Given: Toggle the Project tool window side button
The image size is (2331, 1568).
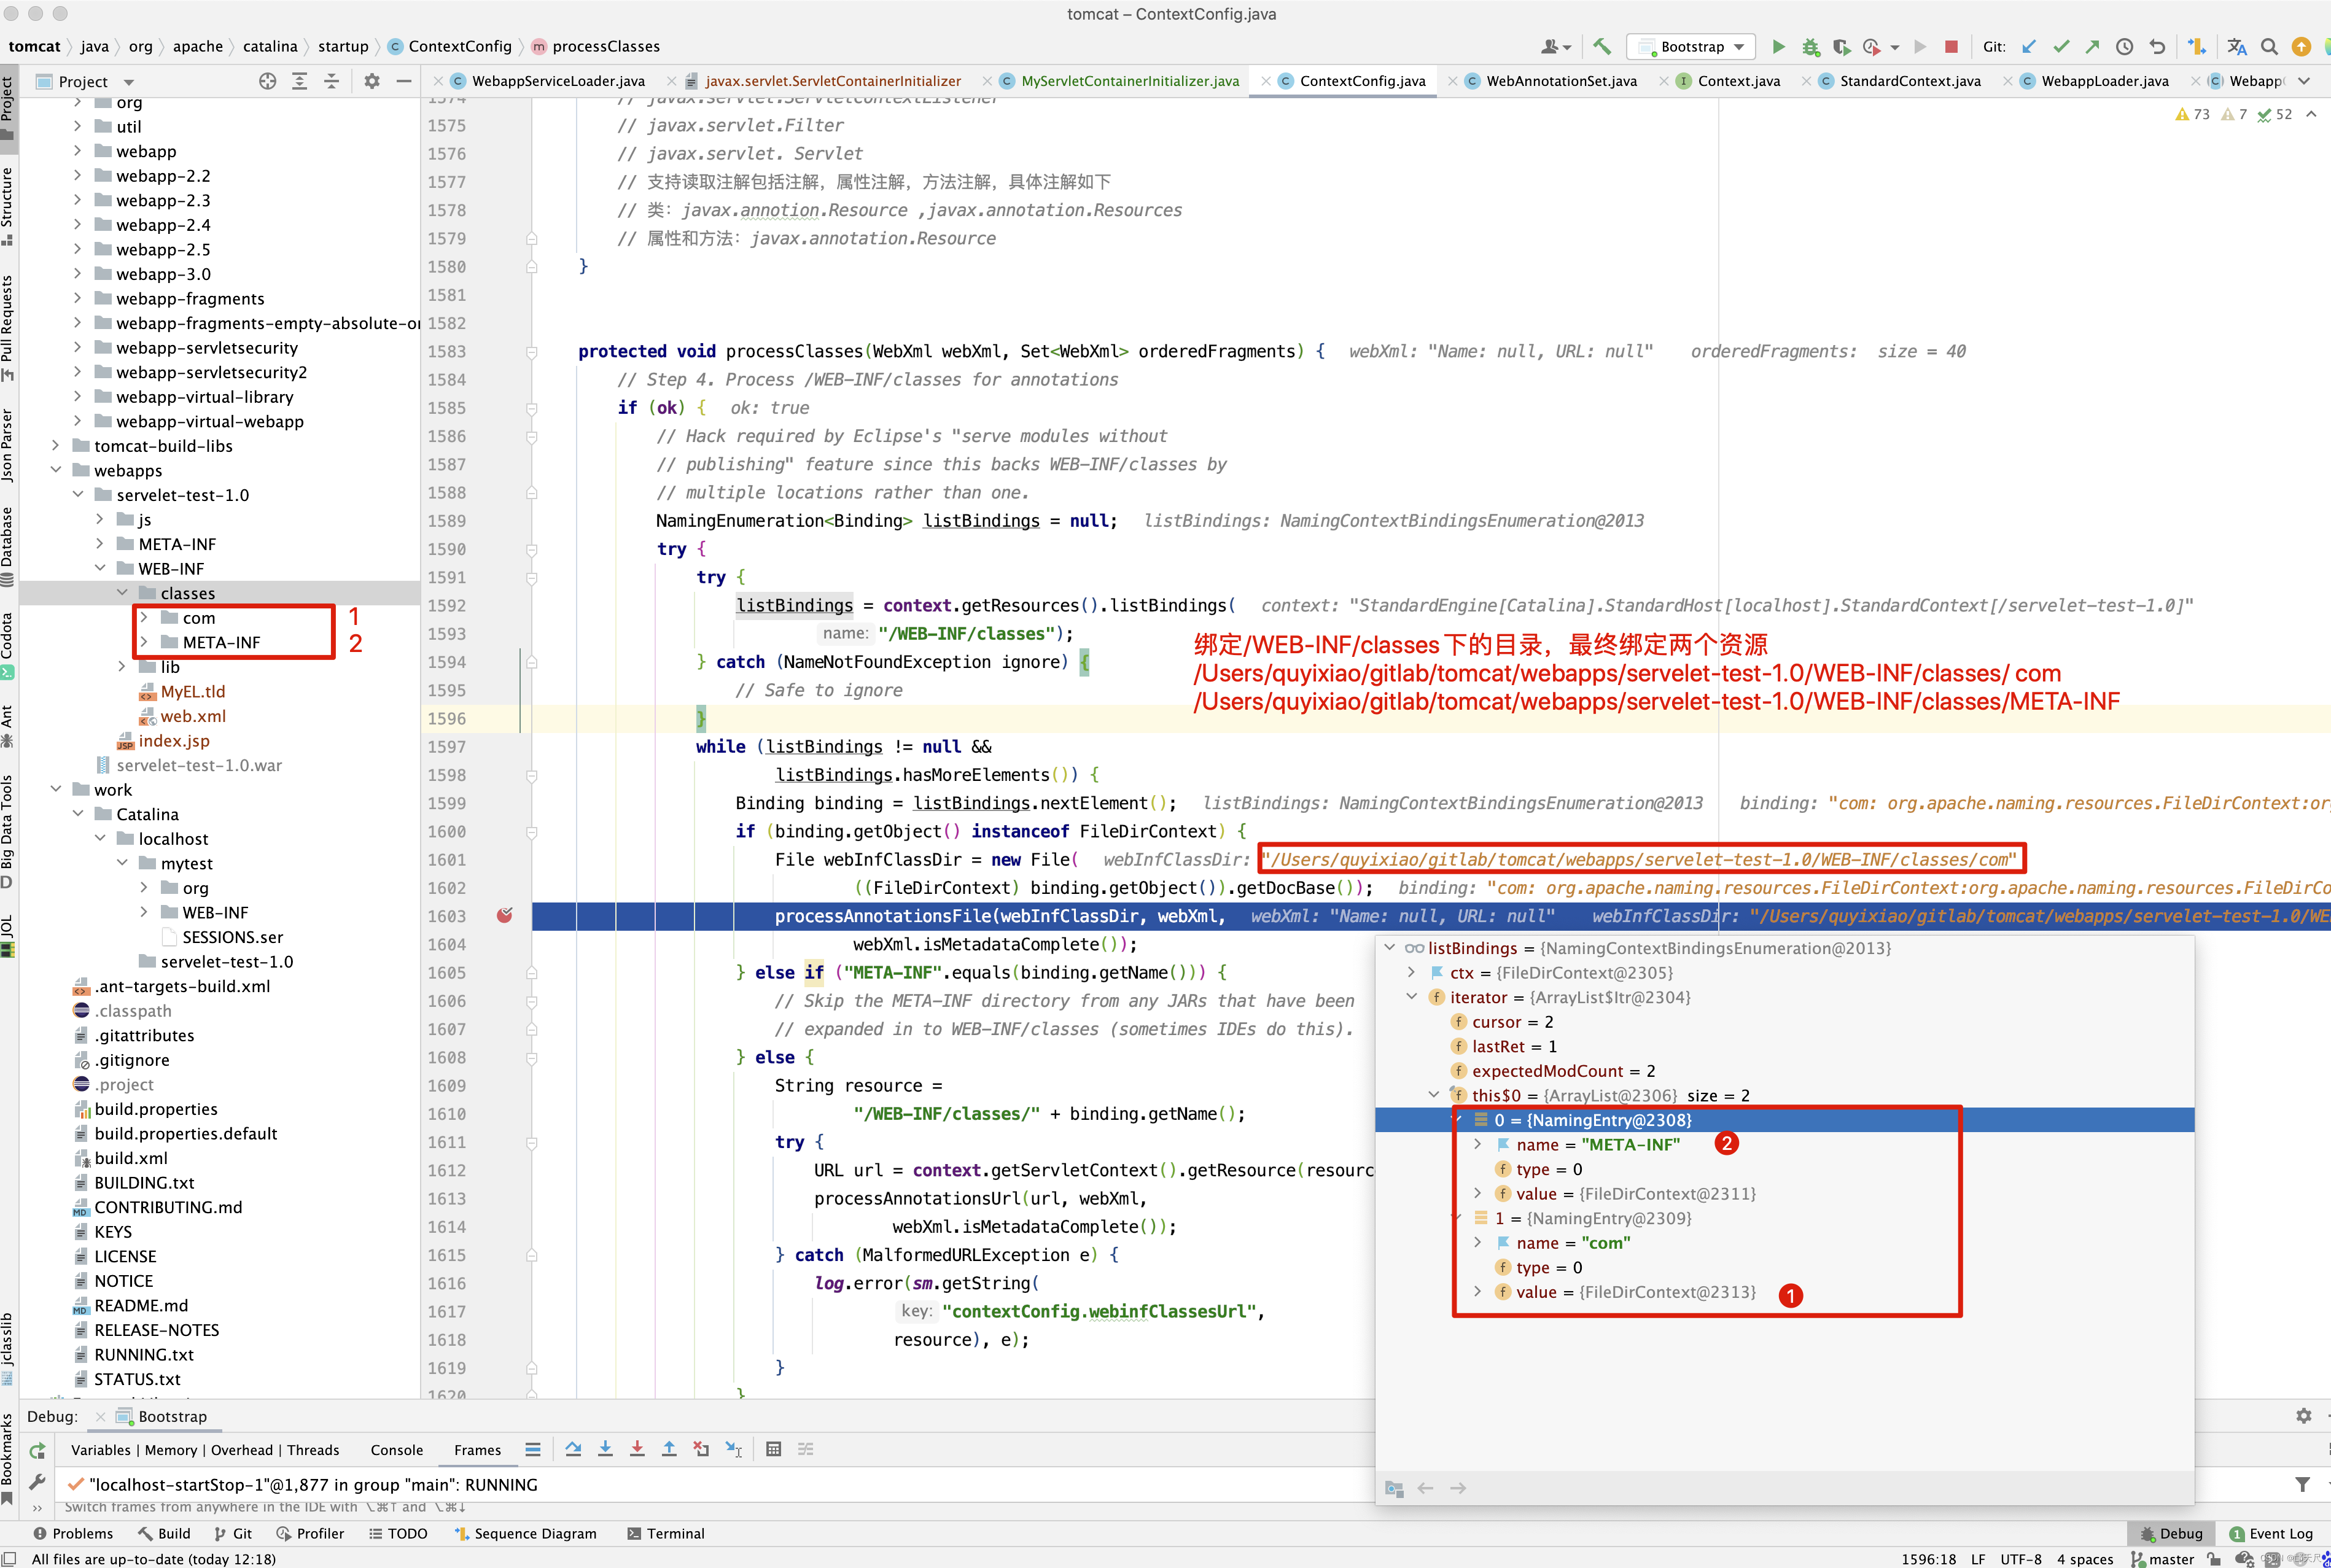Looking at the screenshot, I should click(8, 110).
